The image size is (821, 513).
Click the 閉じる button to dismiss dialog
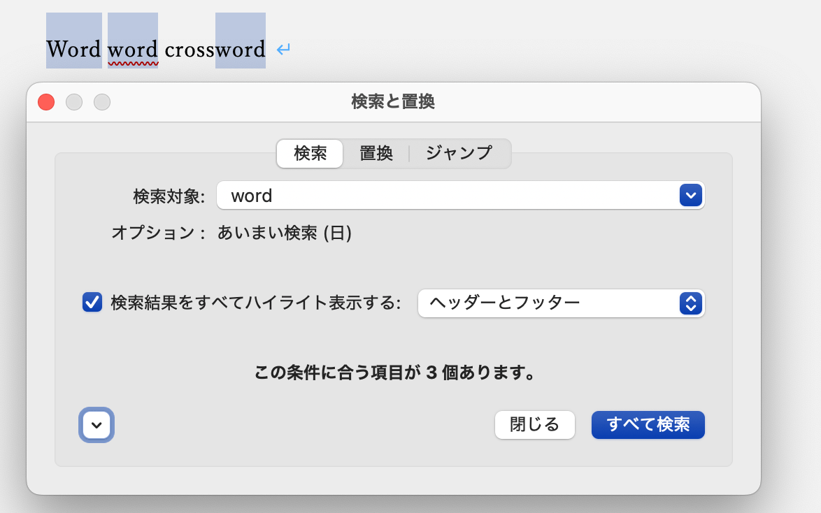[x=534, y=424]
